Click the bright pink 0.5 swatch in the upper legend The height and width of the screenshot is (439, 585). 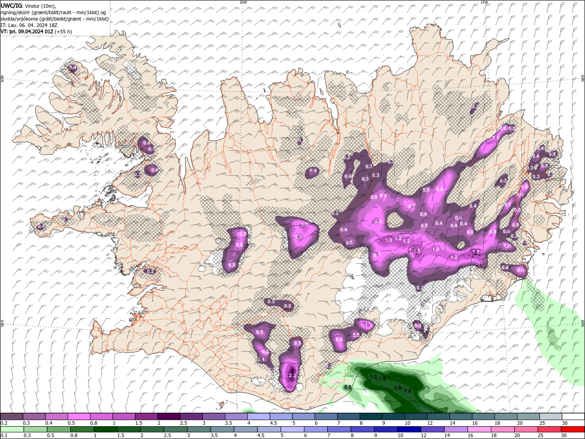coord(79,417)
